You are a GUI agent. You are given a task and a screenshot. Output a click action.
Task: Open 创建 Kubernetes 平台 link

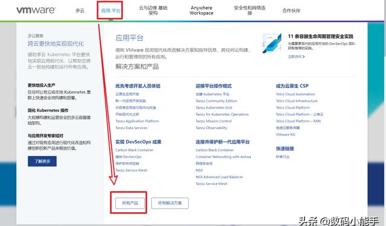point(212,94)
